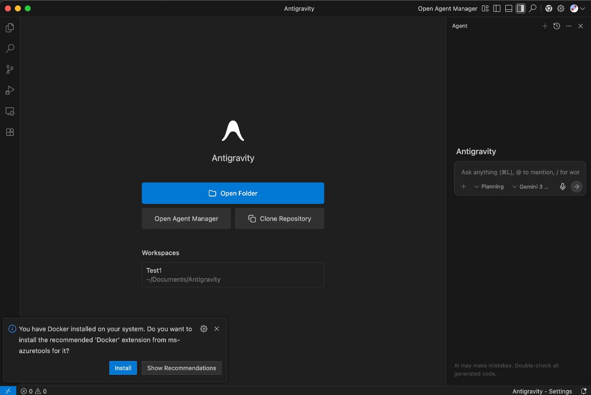Open the Run and Debug view
591x395 pixels.
(x=9, y=90)
